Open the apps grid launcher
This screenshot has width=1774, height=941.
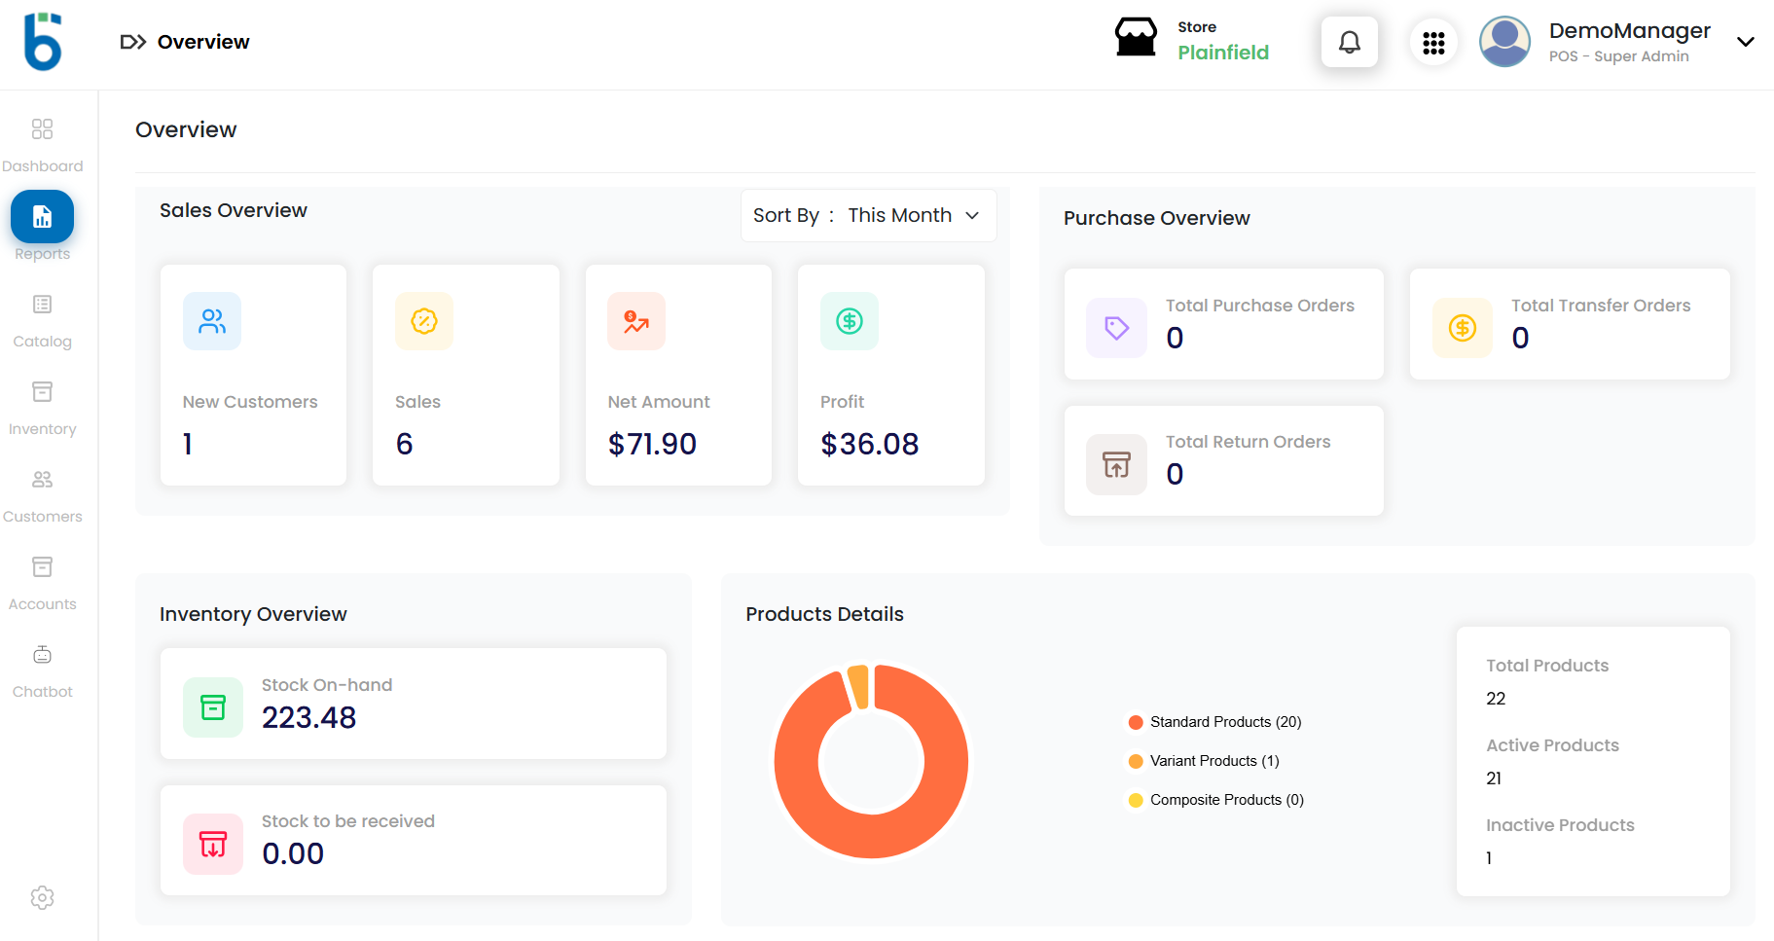[x=1433, y=43]
